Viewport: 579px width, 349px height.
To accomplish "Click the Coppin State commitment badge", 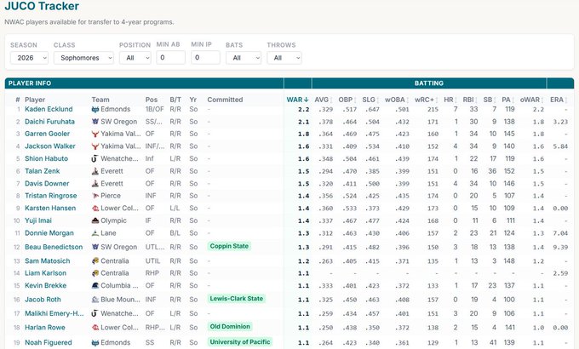I will pyautogui.click(x=229, y=246).
